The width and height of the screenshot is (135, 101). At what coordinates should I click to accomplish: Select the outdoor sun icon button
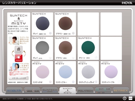click(x=19, y=58)
